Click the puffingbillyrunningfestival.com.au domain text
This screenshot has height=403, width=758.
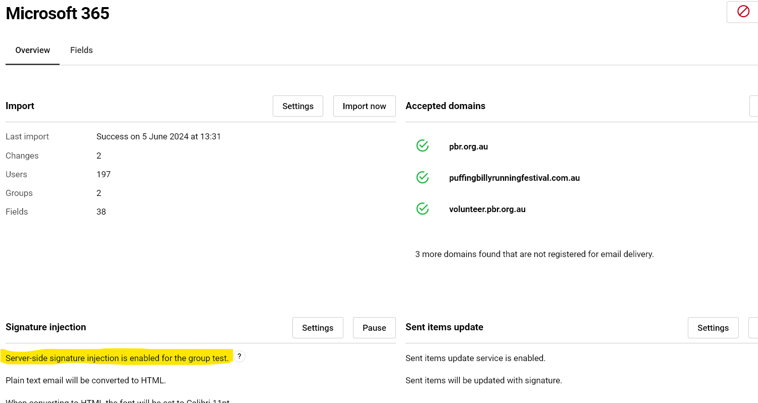pos(515,178)
